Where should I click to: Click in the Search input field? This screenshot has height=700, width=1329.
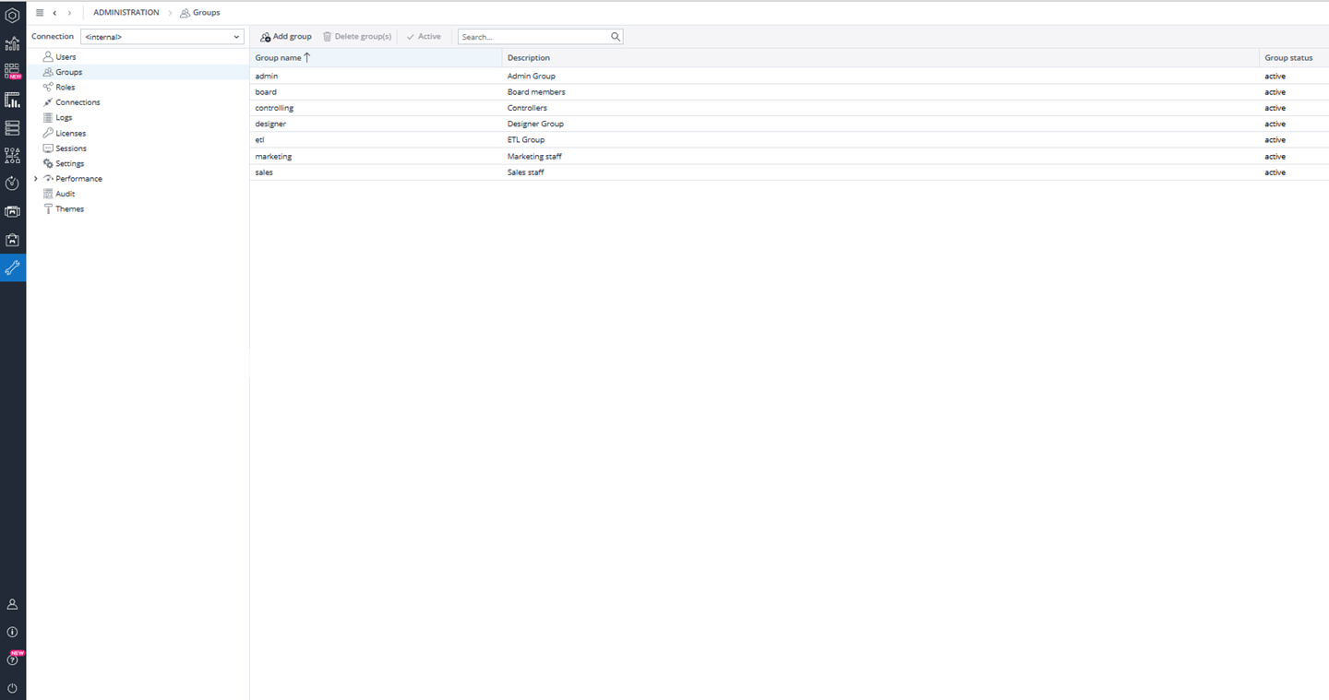(x=533, y=37)
